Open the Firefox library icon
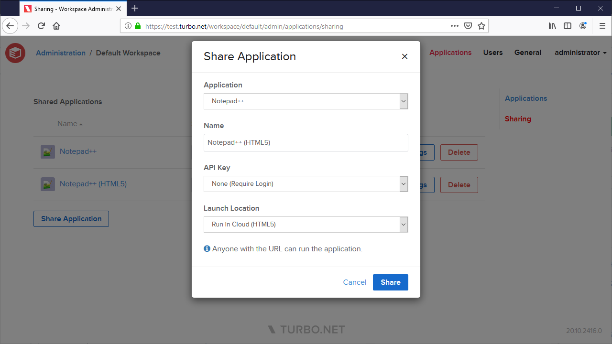This screenshot has width=612, height=344. 552,26
